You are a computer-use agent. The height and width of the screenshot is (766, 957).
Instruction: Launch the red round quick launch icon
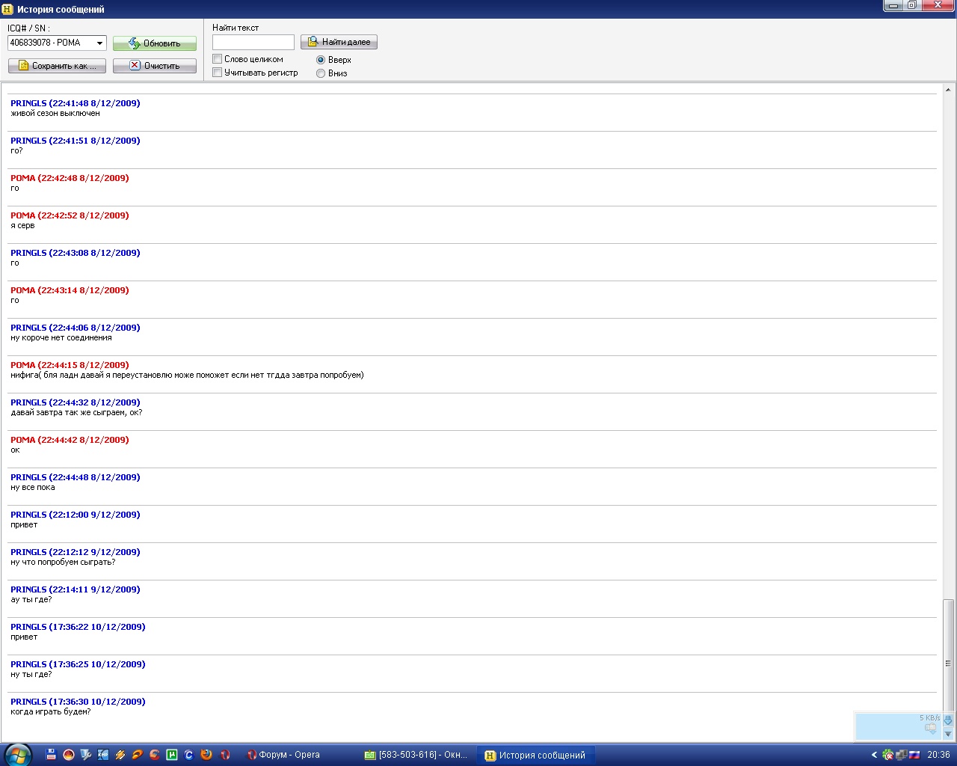click(69, 755)
